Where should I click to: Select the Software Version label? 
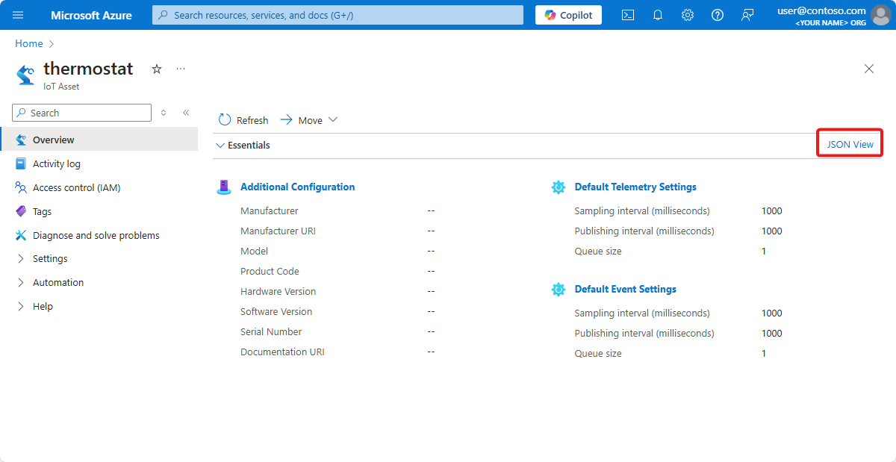click(x=276, y=312)
